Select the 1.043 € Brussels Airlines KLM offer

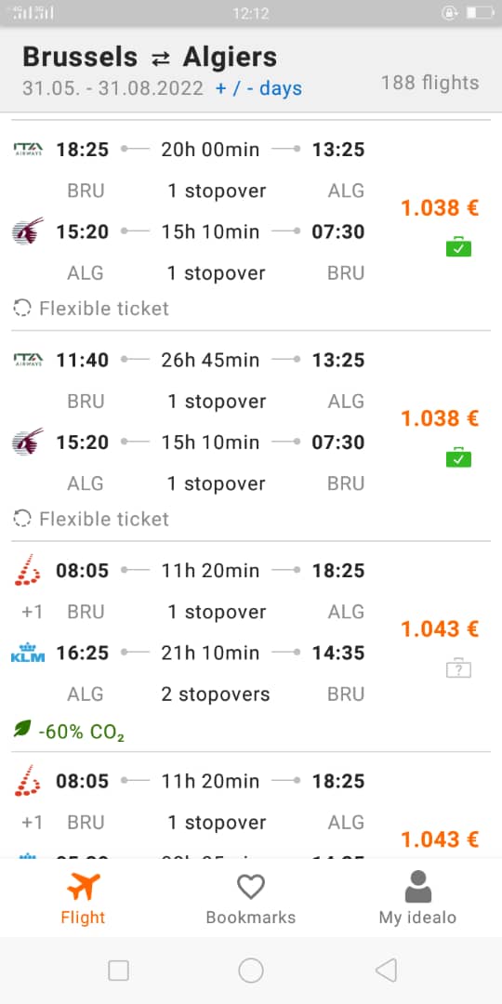pos(251,647)
